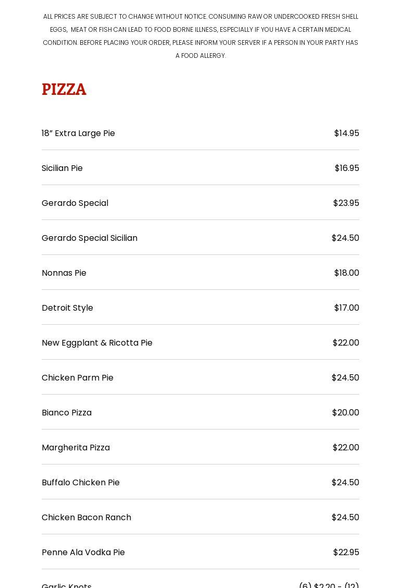The width and height of the screenshot is (401, 588).
Task: Click the $22.95 Penne Vodka Pie price
Action: [346, 553]
